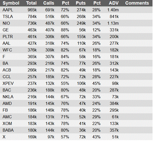Select the 1.13m ADV value for NIO
This screenshot has width=163, height=144.
113,23
